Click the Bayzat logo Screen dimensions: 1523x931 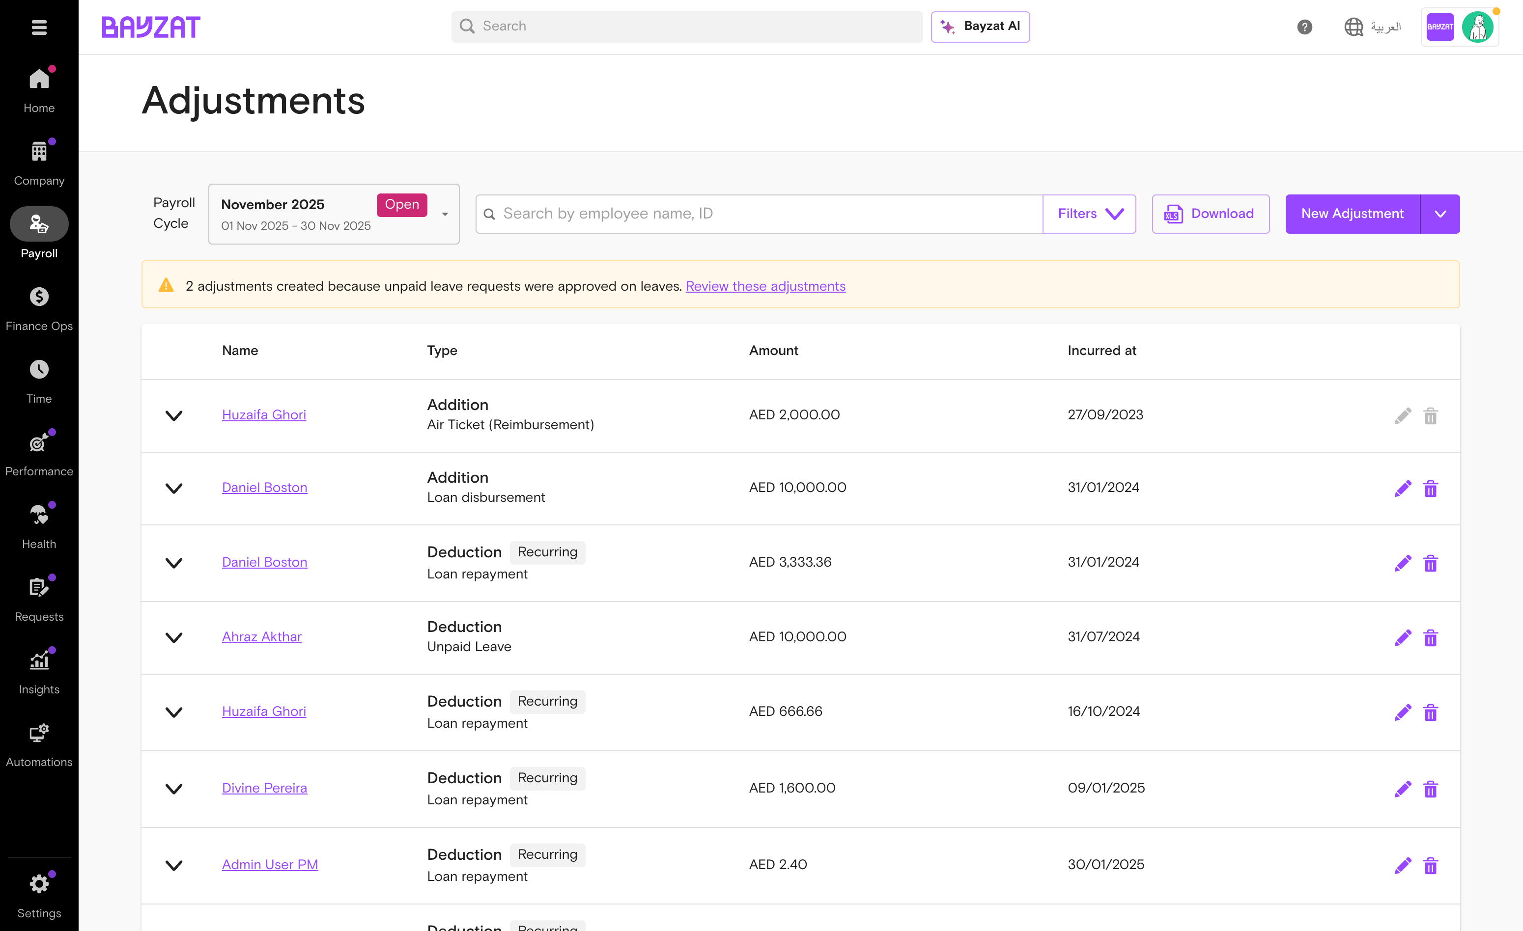[151, 27]
